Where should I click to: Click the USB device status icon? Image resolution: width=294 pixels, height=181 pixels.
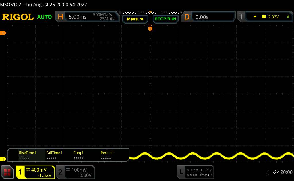click(x=268, y=172)
